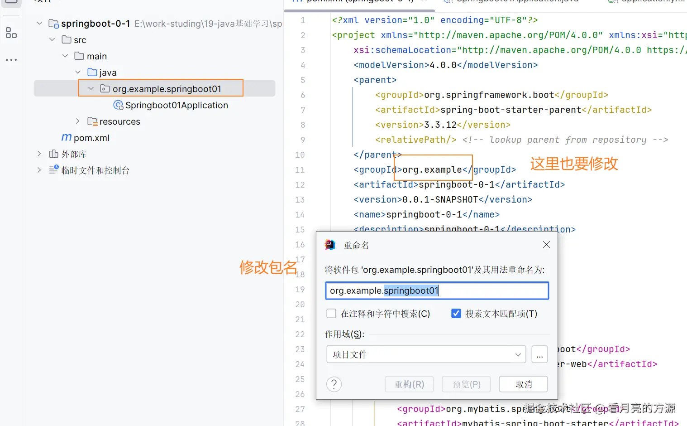The width and height of the screenshot is (687, 426).
Task: Click the external libraries icon
Action: tap(54, 154)
